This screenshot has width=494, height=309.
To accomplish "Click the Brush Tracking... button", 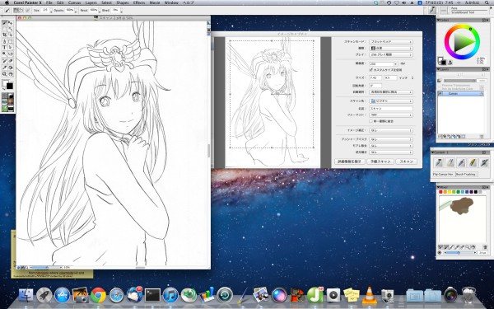I will (x=467, y=174).
